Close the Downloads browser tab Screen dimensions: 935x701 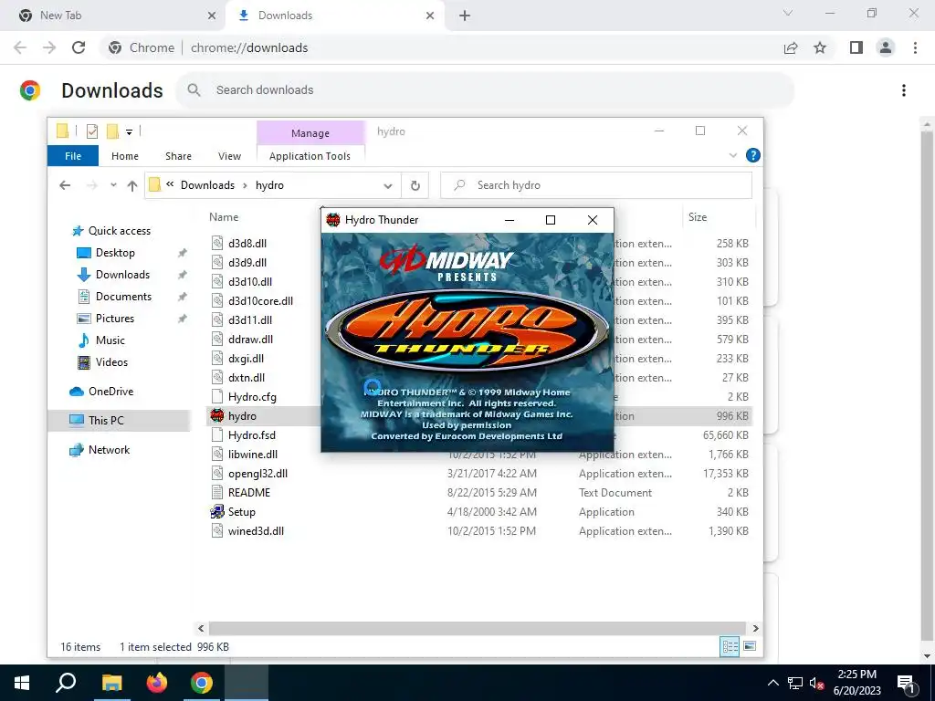[x=430, y=16]
